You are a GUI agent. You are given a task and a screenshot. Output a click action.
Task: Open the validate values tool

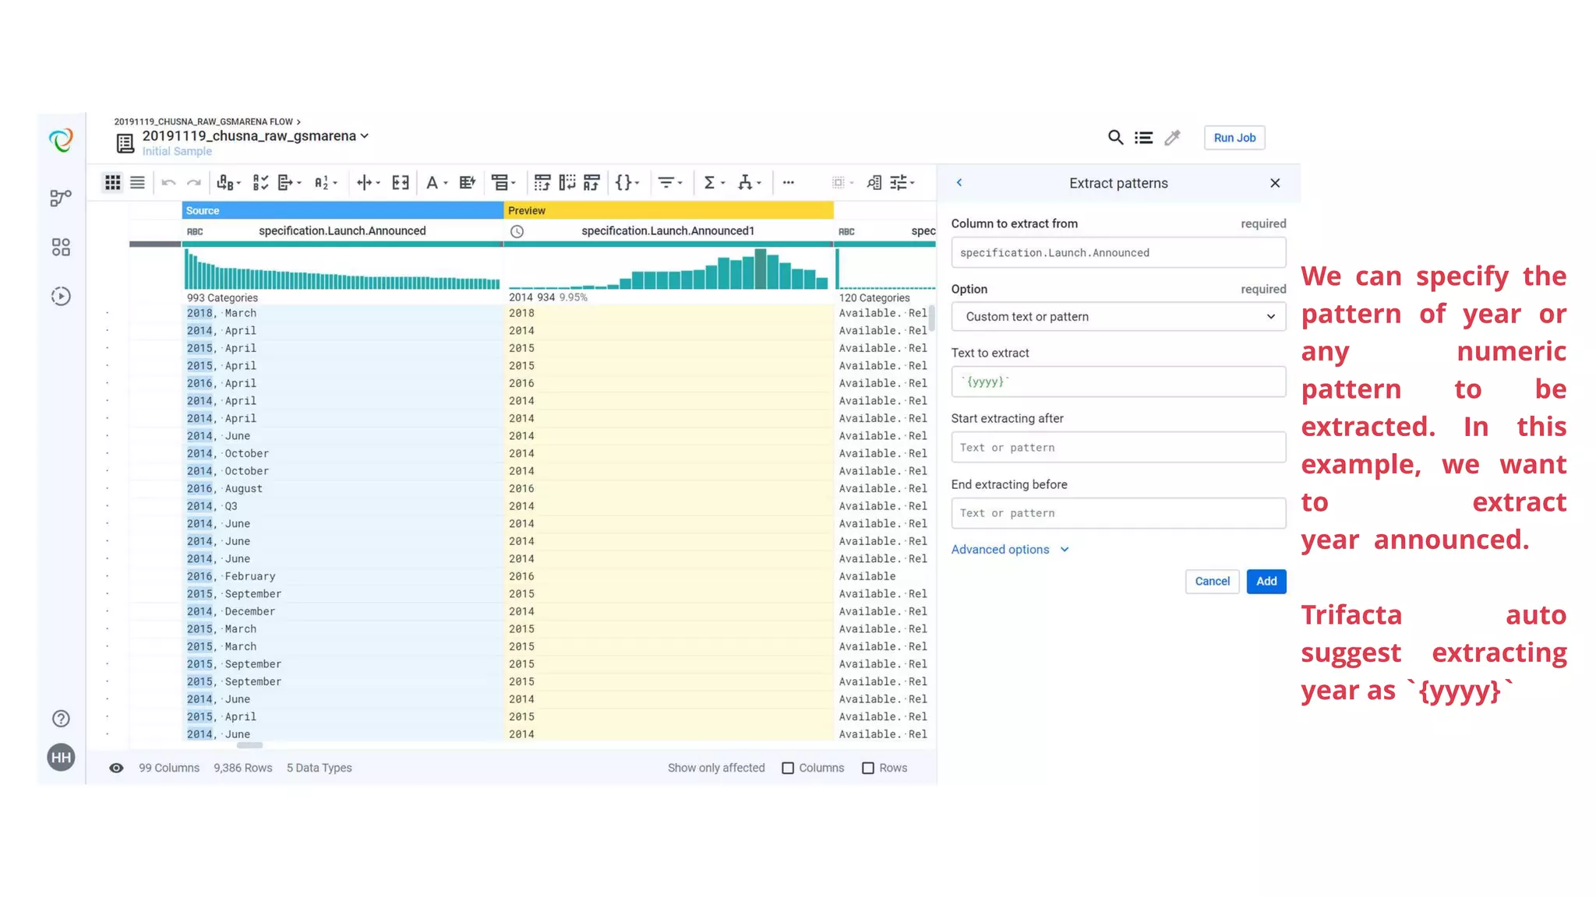260,182
